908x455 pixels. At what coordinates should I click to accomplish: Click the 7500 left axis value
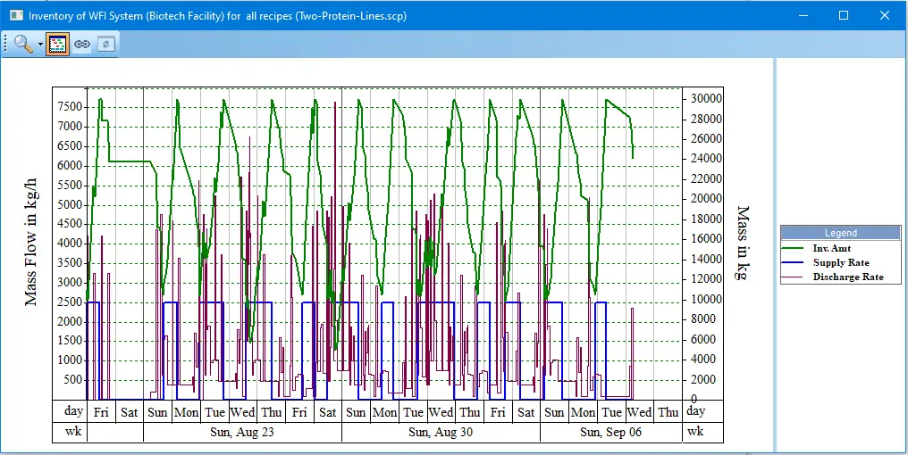[70, 107]
